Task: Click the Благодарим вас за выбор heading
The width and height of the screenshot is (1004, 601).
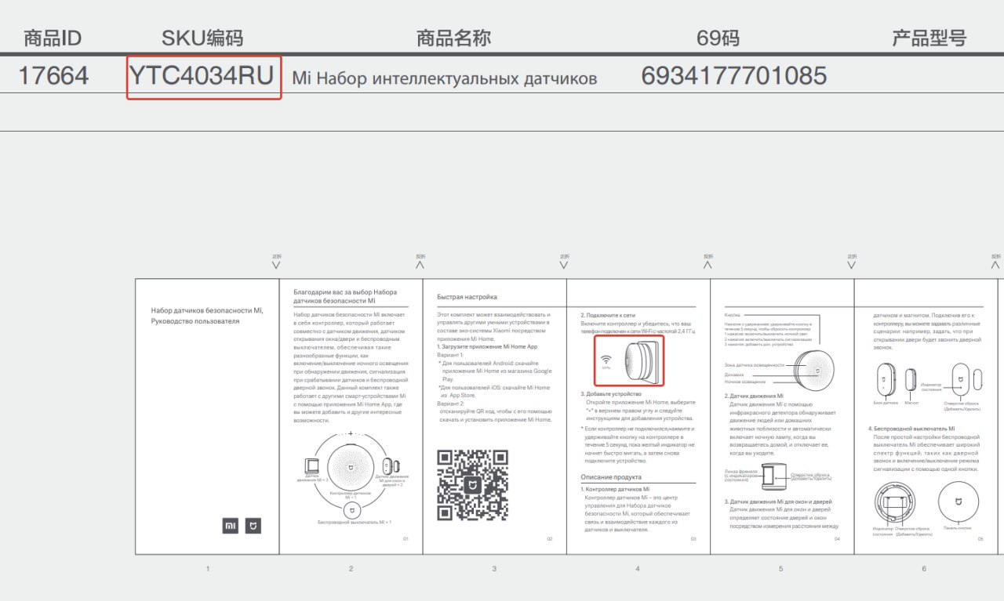Action: coord(345,295)
